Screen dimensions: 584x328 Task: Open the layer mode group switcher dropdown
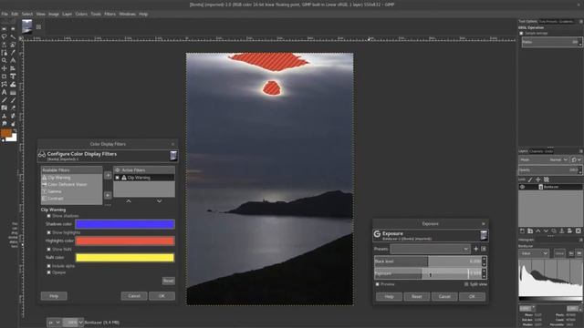(576, 160)
